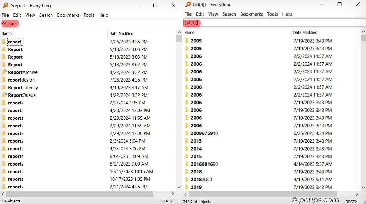Toggle REGEX mode in the left status bar
The width and height of the screenshot is (366, 204).
167,201
